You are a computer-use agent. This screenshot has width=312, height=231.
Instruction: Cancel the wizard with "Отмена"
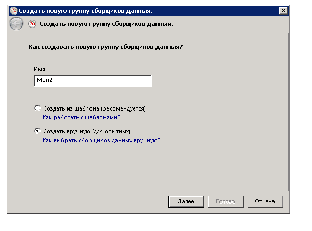265,201
